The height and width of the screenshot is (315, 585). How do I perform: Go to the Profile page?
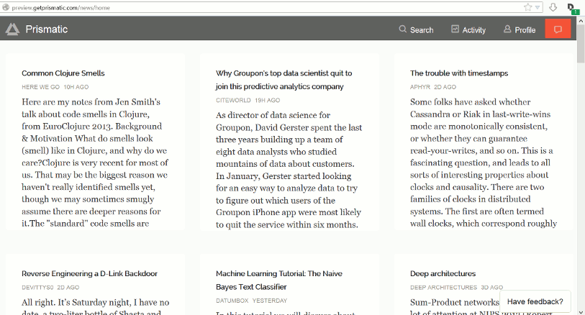pos(525,30)
